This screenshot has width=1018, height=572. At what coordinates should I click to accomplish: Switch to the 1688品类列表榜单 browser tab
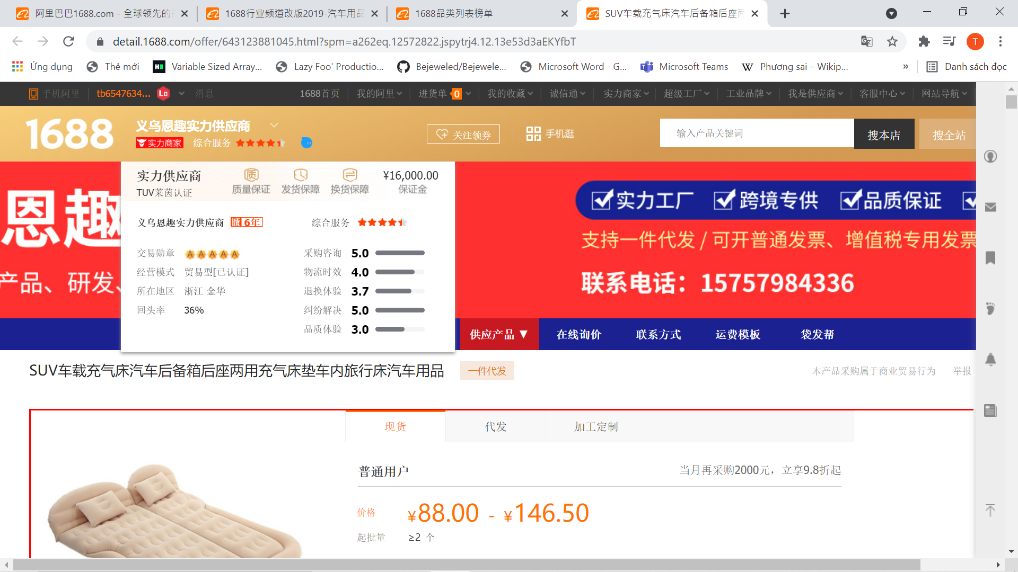482,14
